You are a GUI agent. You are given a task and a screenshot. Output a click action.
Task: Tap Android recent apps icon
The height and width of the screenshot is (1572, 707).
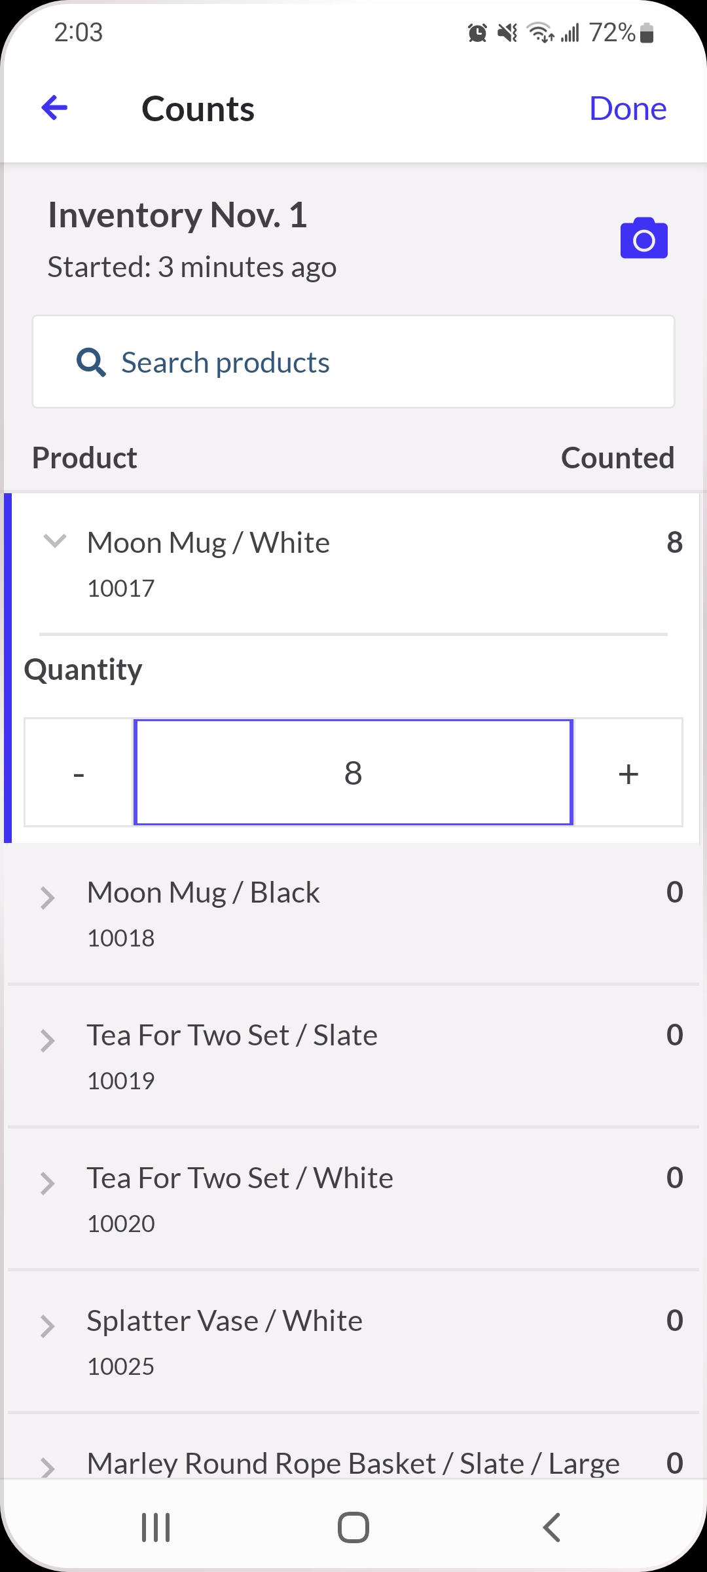click(x=156, y=1527)
